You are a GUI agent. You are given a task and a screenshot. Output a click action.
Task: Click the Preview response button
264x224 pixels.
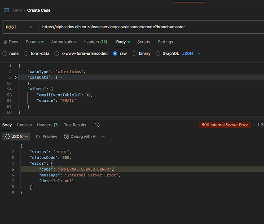[x=47, y=136]
